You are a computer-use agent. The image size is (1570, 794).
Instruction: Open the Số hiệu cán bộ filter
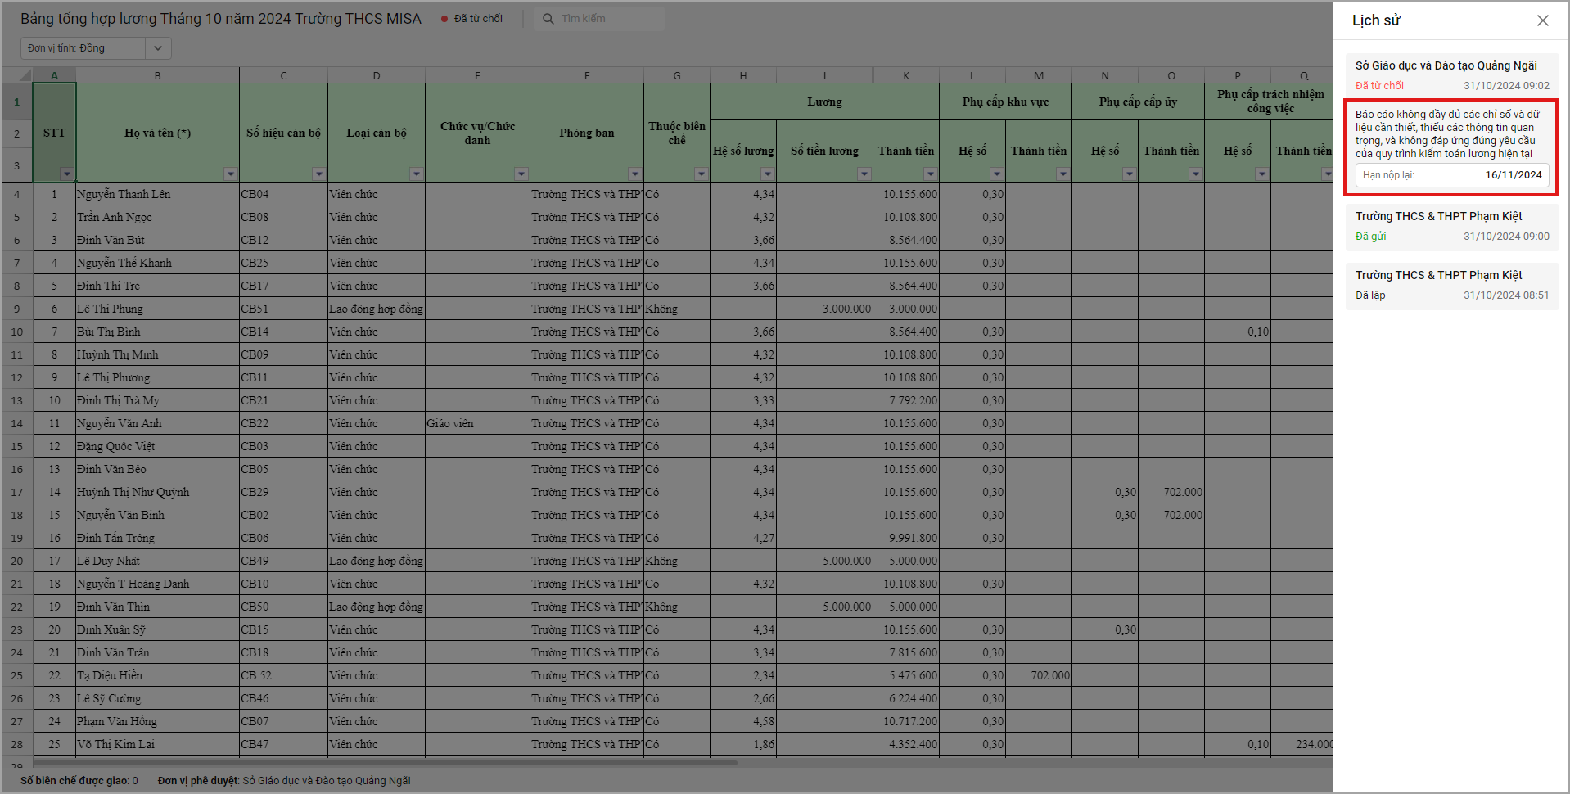[318, 174]
